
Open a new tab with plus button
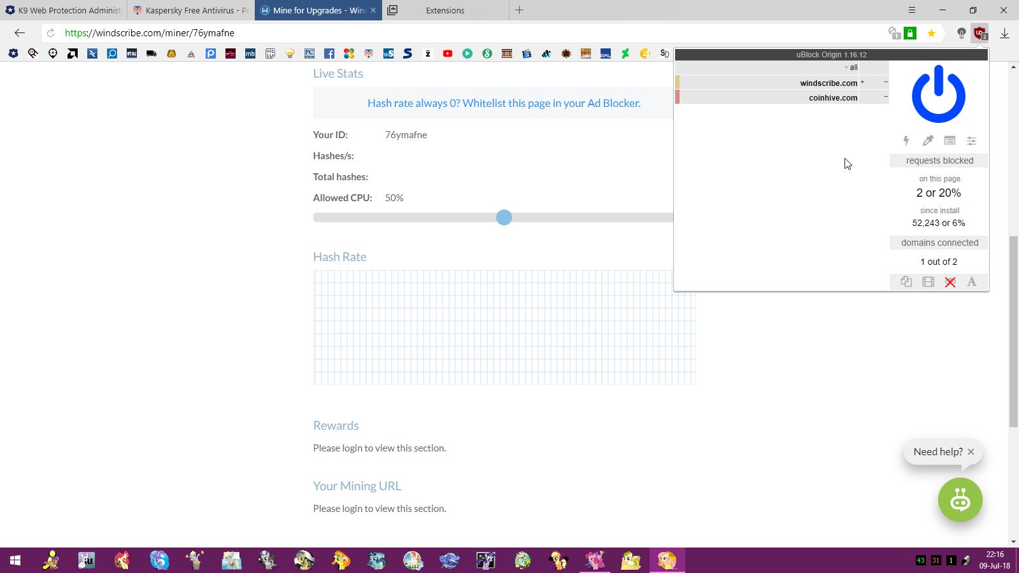tap(519, 10)
